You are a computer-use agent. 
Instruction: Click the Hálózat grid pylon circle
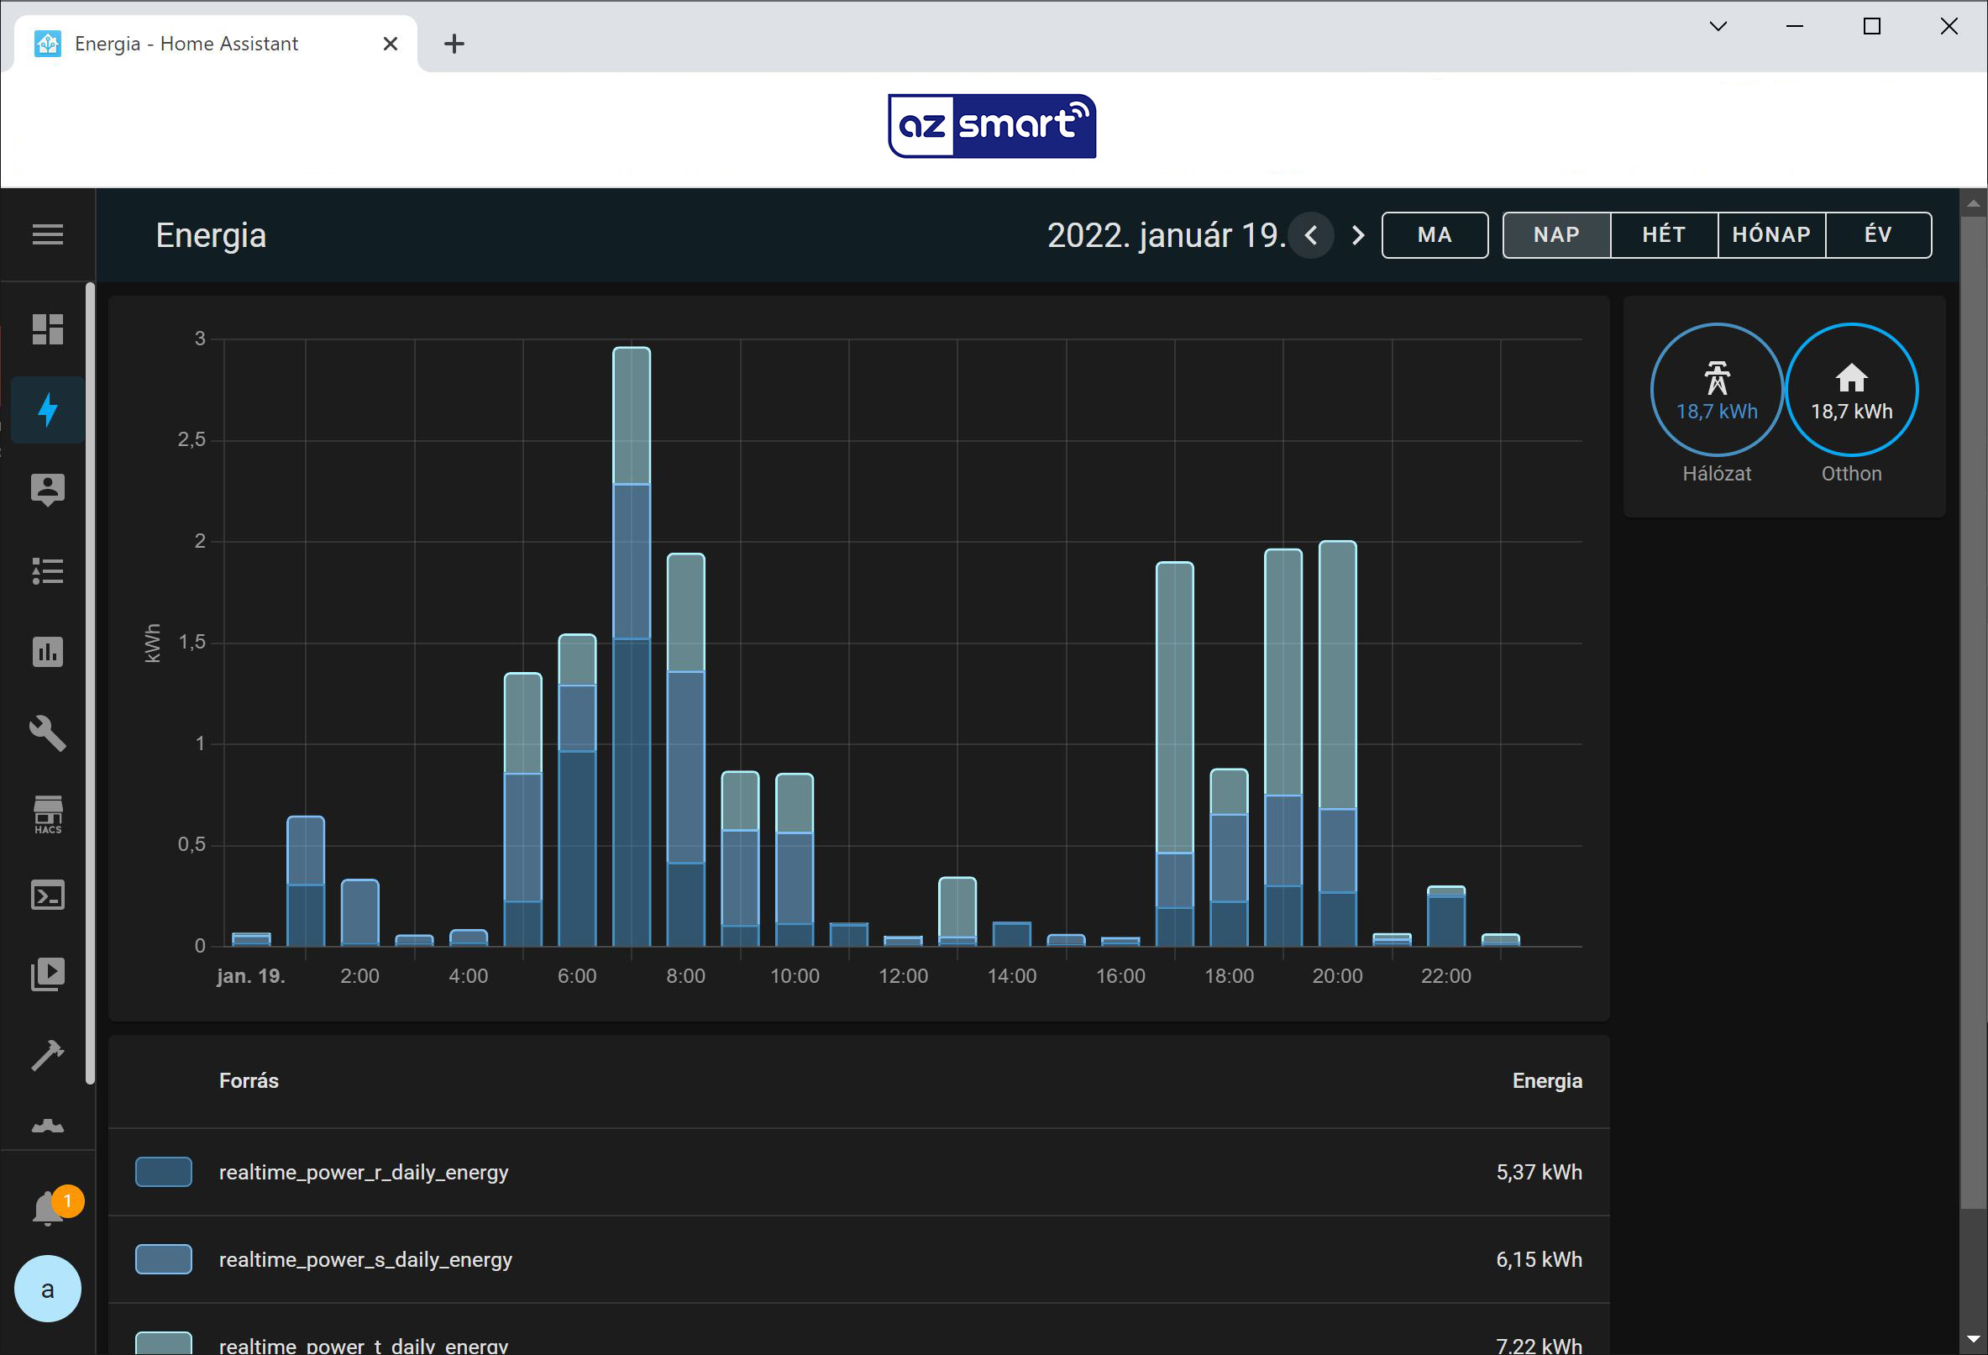tap(1717, 389)
